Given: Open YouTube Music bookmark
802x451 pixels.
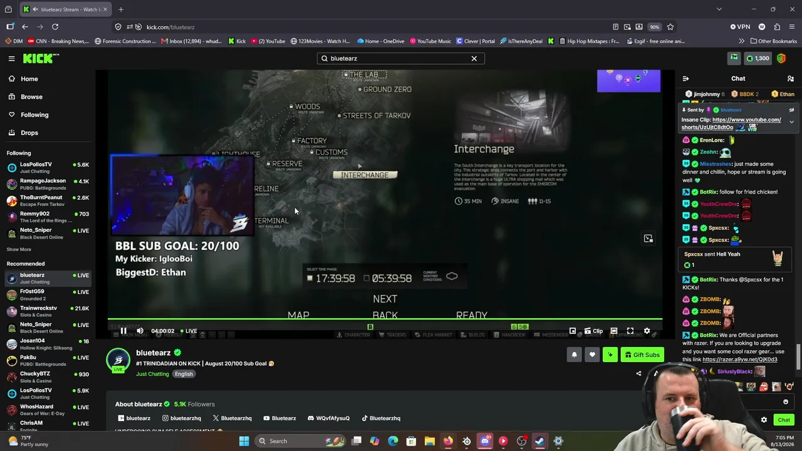Looking at the screenshot, I should 430,41.
